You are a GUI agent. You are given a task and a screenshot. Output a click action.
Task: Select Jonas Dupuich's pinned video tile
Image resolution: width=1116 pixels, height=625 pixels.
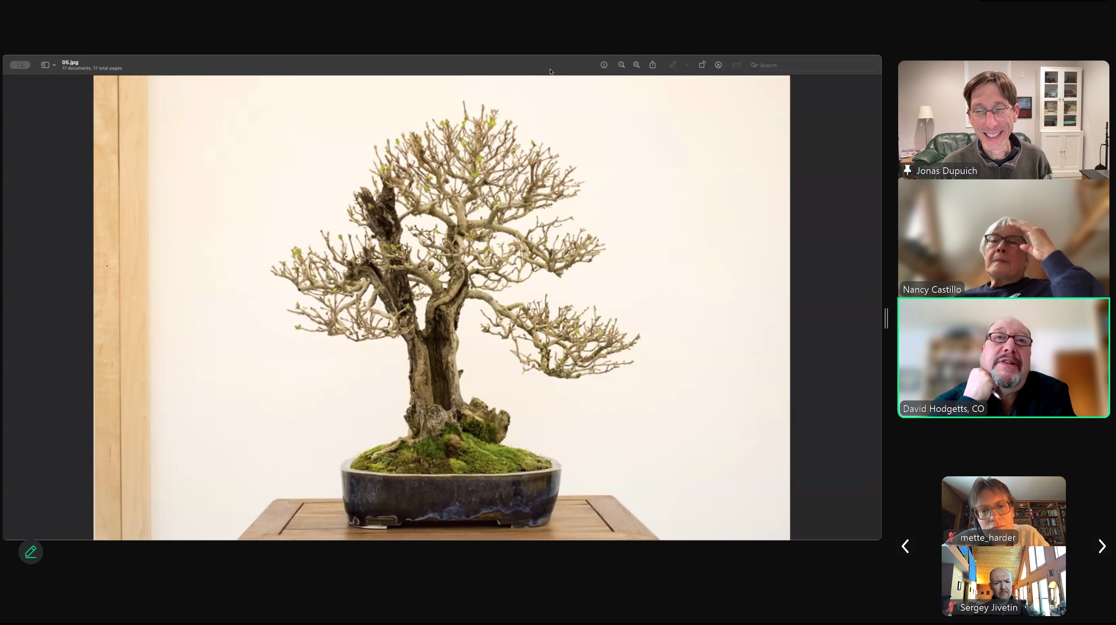(1003, 120)
